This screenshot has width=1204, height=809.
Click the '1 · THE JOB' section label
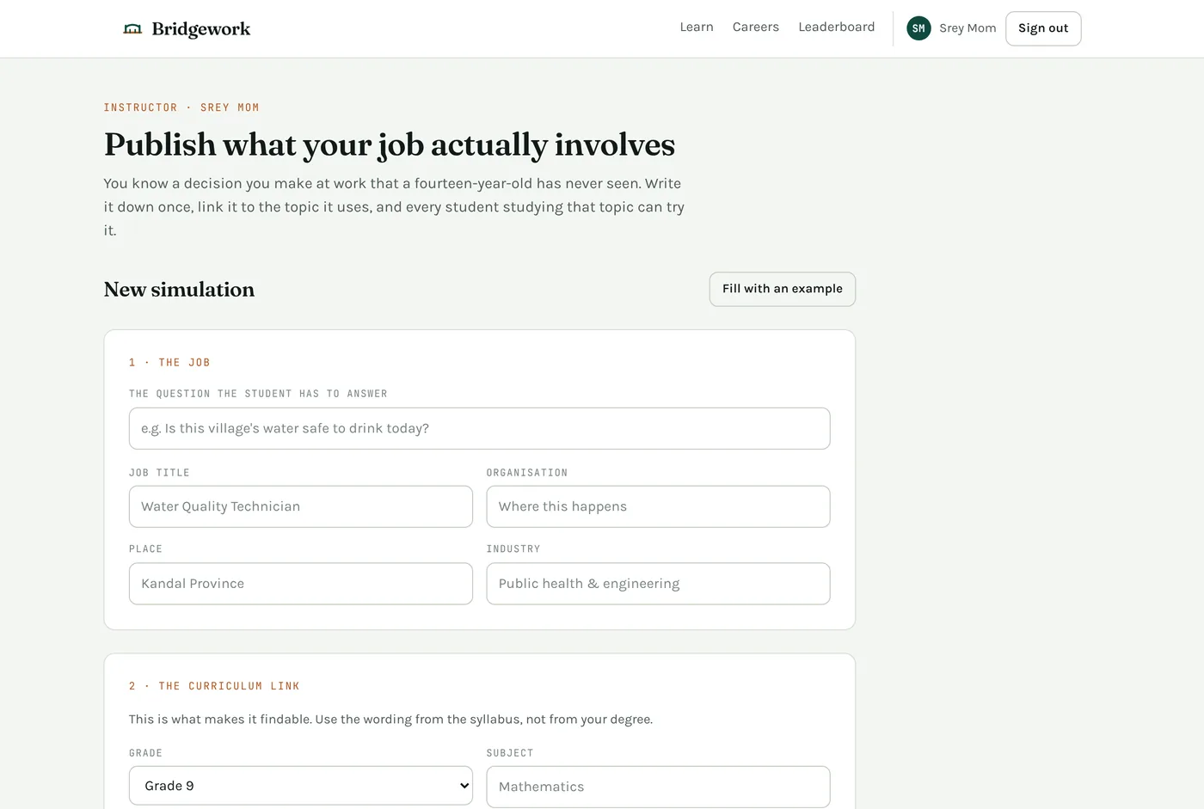[169, 363]
